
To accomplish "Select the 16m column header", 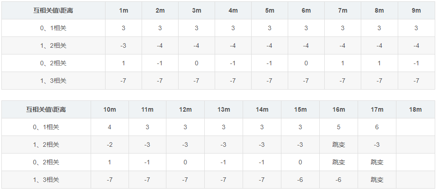I will coord(339,109).
